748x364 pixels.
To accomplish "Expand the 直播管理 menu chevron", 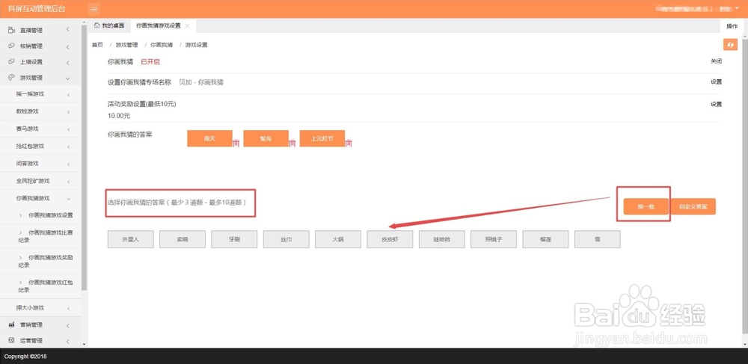I will [68, 30].
